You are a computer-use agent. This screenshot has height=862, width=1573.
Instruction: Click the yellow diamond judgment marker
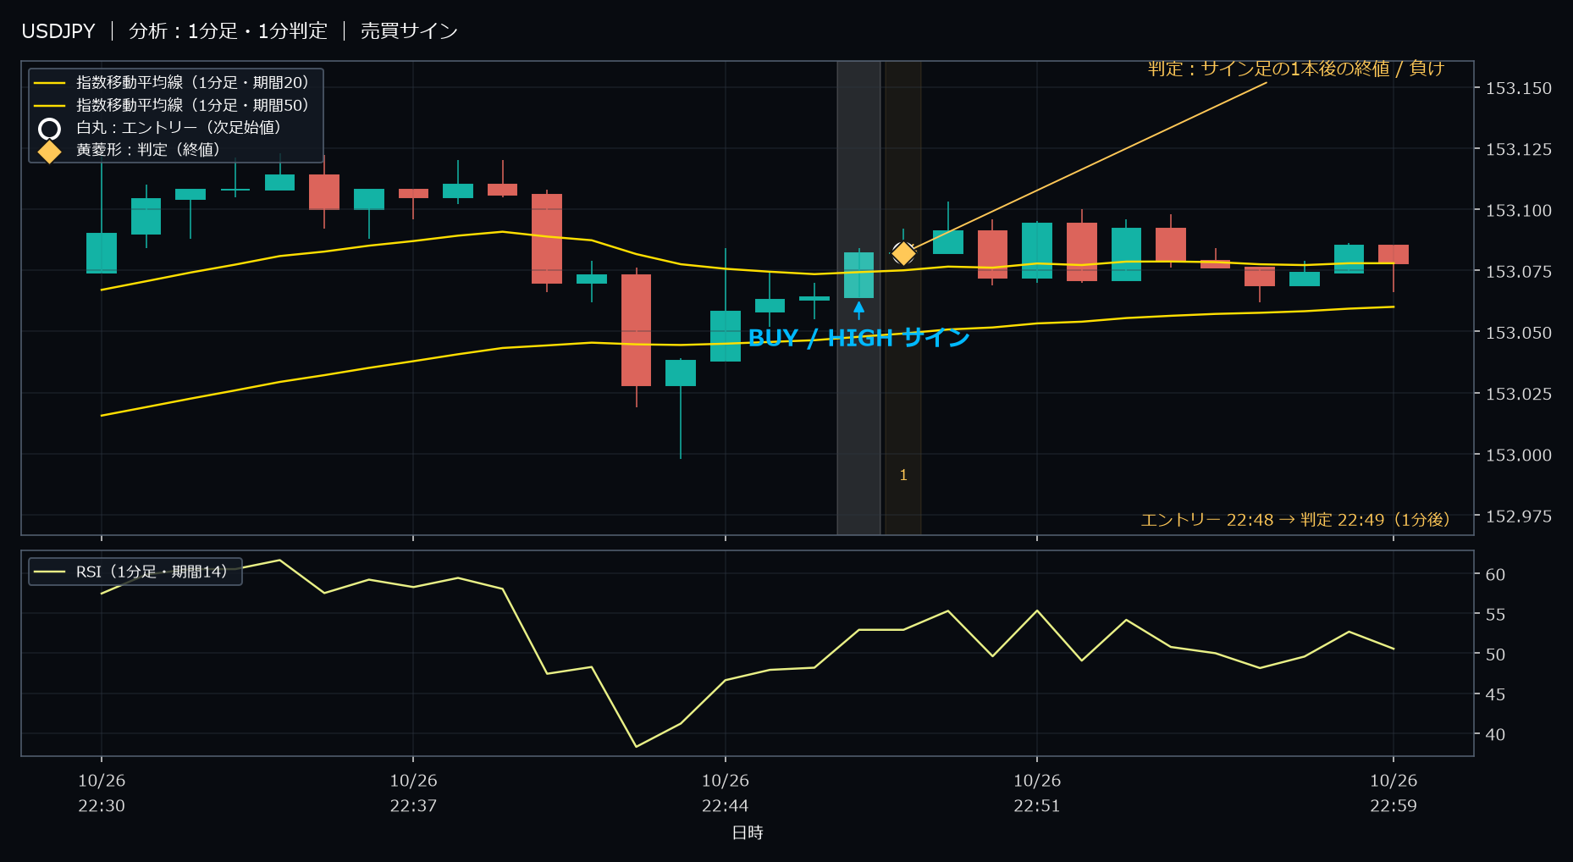click(903, 253)
